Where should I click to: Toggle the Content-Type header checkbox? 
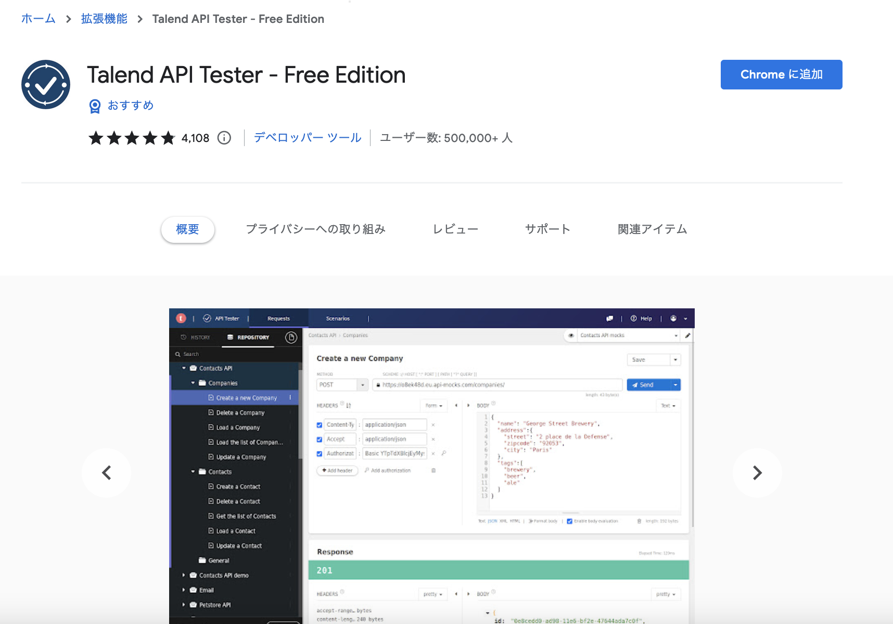(x=319, y=425)
